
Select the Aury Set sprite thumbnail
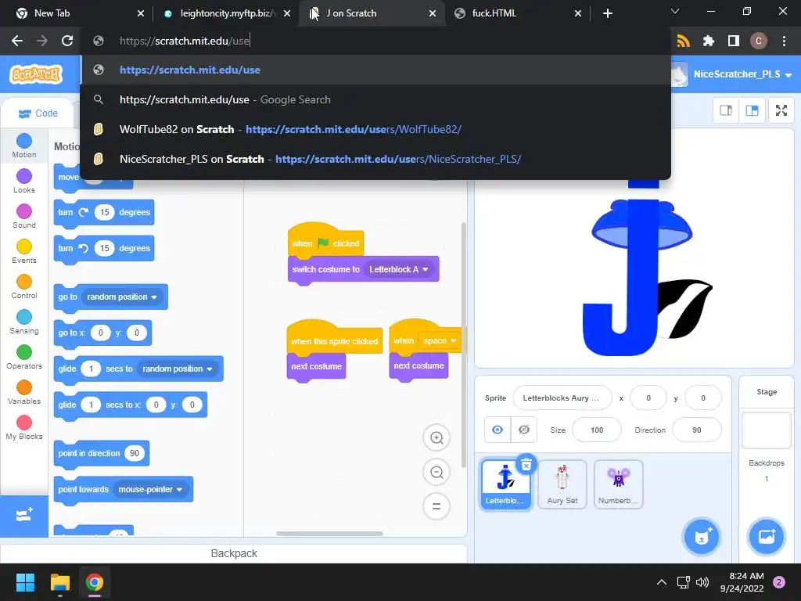point(562,484)
